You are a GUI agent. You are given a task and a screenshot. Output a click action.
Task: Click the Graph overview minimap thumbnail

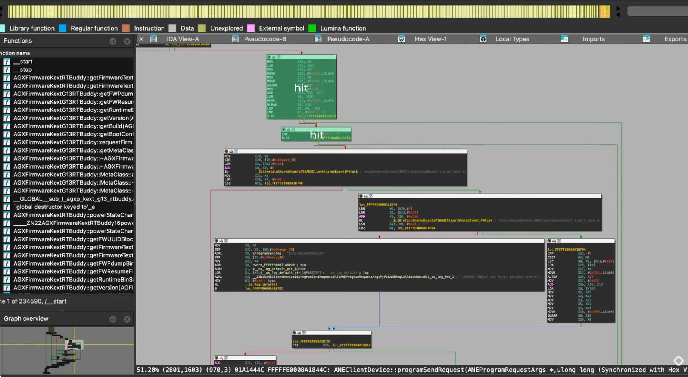[67, 351]
